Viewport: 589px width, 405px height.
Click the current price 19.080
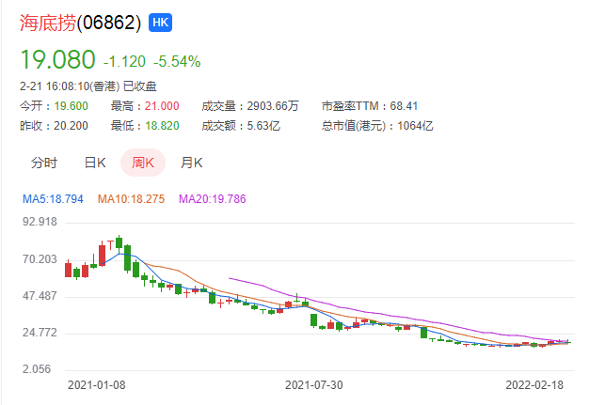(x=57, y=59)
